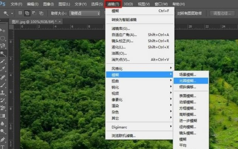The width and height of the screenshot is (238, 149).
Task: Open the 选择(S) menu
Action: click(x=97, y=4)
